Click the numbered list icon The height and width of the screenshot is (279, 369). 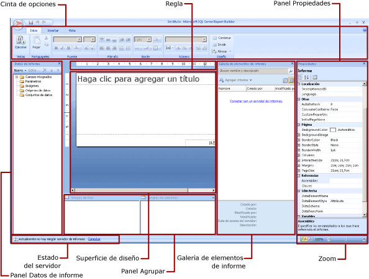pyautogui.click(x=128, y=48)
